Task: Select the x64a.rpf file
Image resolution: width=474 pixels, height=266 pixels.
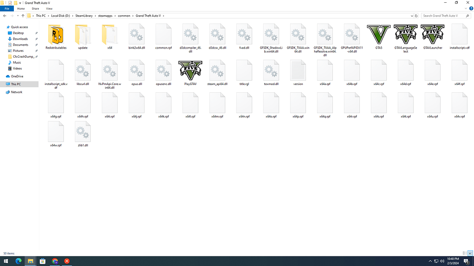Action: (x=325, y=73)
